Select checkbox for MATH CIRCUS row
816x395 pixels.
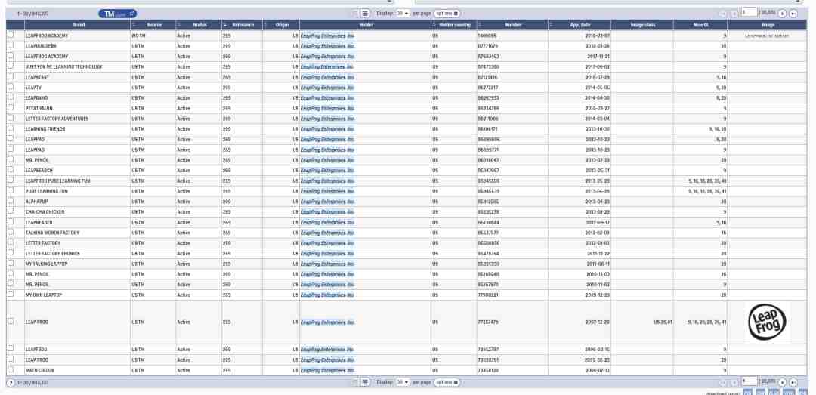click(x=11, y=369)
